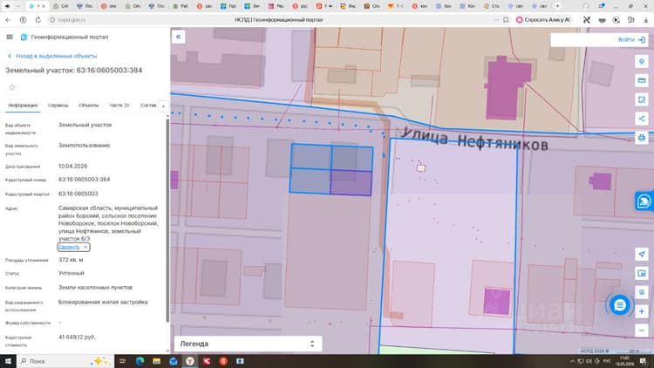654x368 pixels.
Task: Click the browser back arrow
Action: pos(8,19)
